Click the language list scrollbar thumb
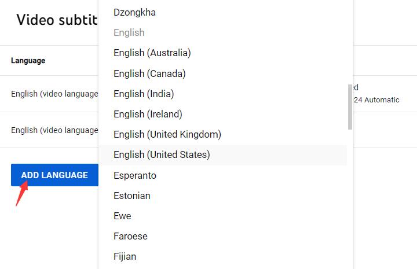417x269 pixels. [350, 107]
